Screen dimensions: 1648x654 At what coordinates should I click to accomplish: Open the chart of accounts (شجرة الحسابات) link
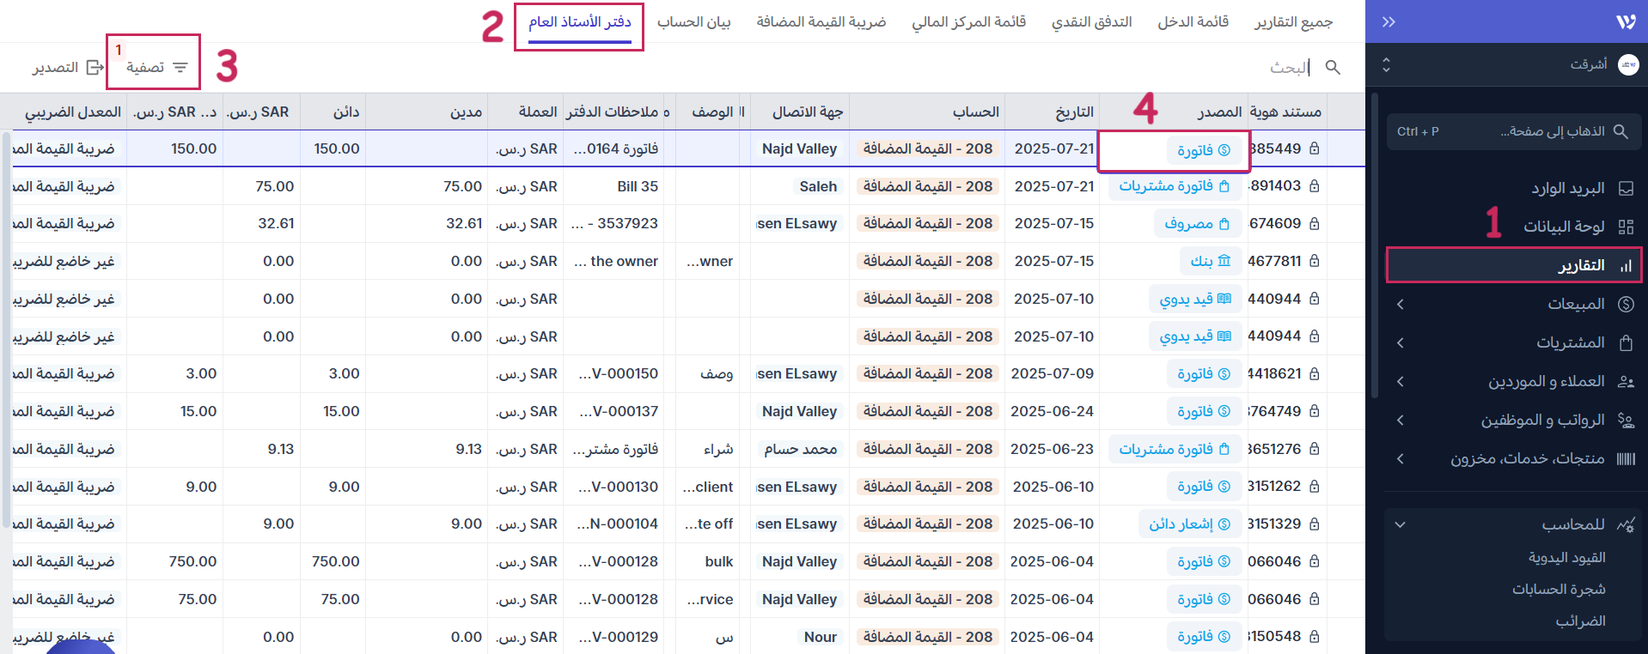(1559, 589)
